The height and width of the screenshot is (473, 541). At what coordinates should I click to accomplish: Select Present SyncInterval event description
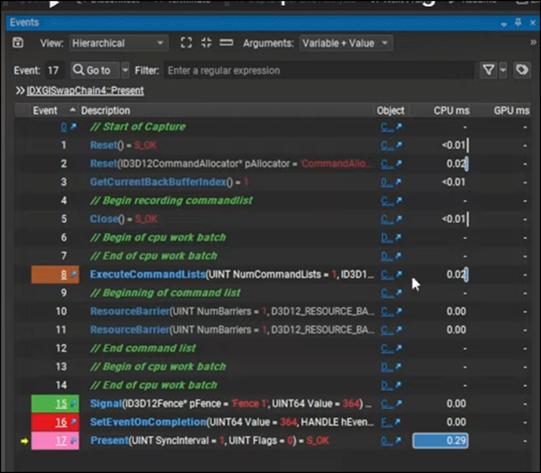(x=209, y=441)
